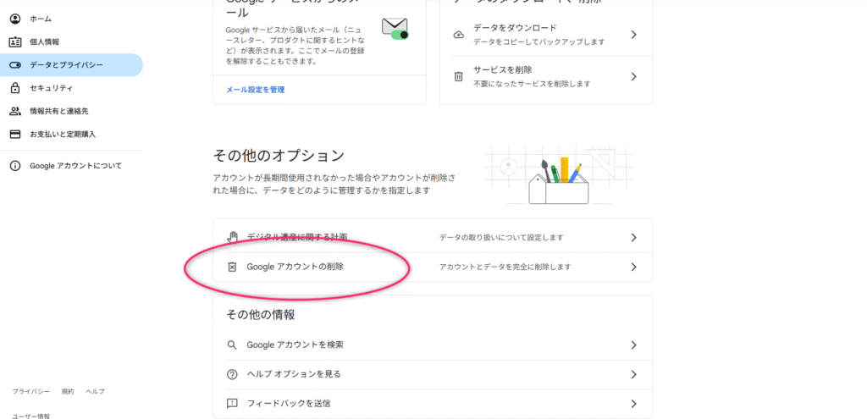This screenshot has width=867, height=419.
Task: Click chevron on デジタル遺産に関する計画 row
Action: pos(634,238)
